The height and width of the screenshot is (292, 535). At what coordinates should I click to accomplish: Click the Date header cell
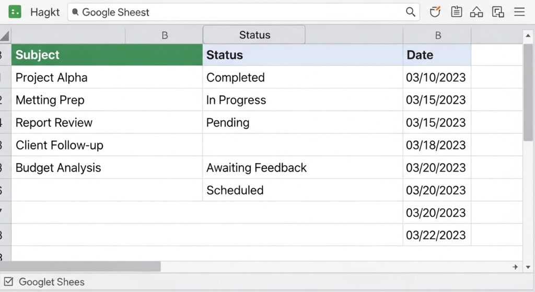click(x=437, y=55)
